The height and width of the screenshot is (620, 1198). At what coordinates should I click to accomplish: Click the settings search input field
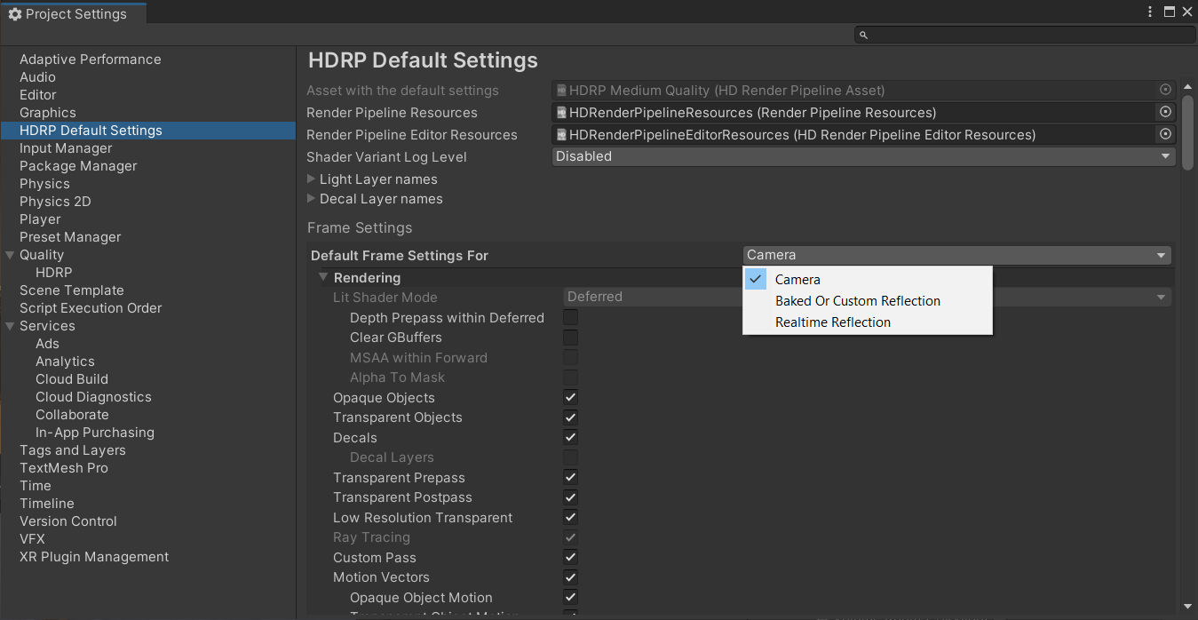coord(1023,36)
